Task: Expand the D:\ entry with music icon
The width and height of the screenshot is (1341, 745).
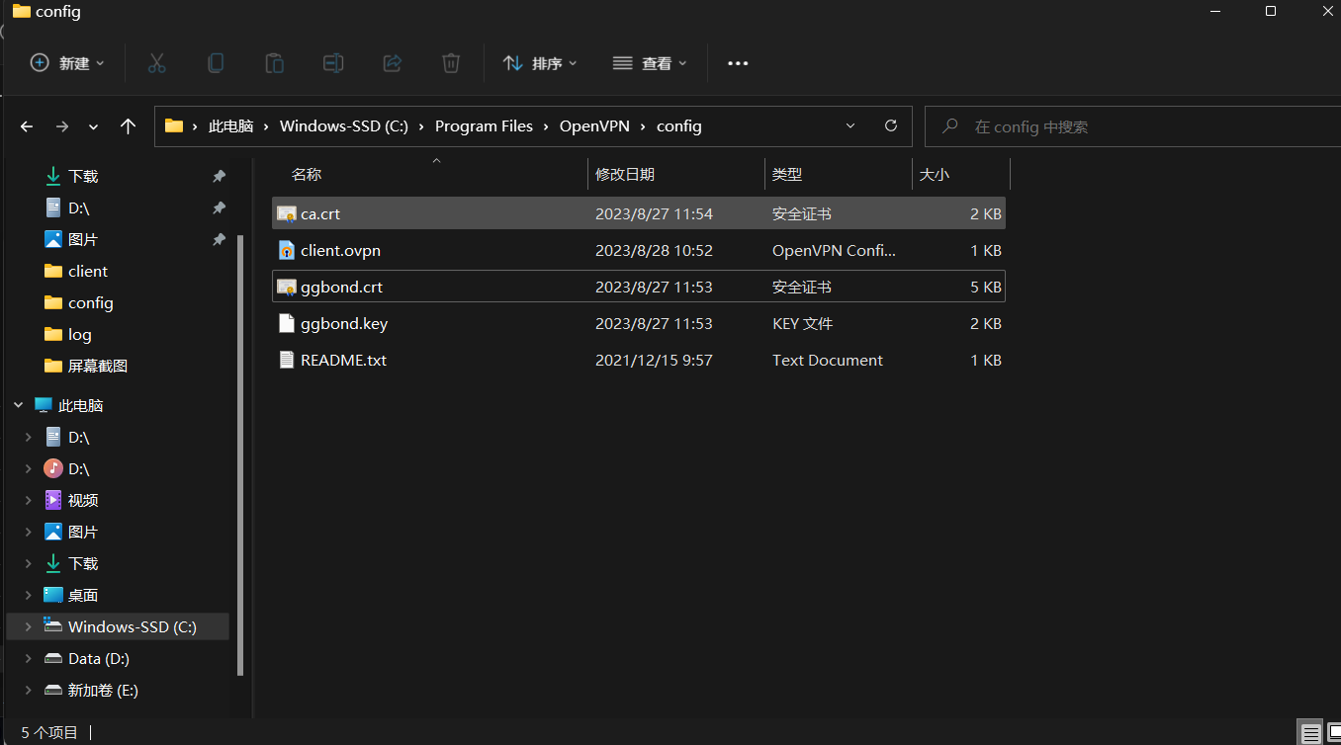Action: point(29,468)
